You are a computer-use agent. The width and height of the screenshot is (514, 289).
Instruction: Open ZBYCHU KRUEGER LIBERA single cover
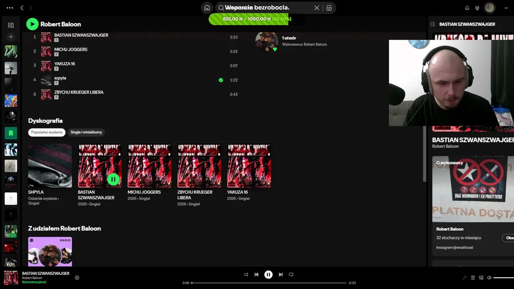click(x=199, y=166)
